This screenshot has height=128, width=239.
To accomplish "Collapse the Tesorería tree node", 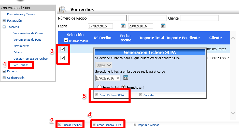I will [x=4, y=27].
